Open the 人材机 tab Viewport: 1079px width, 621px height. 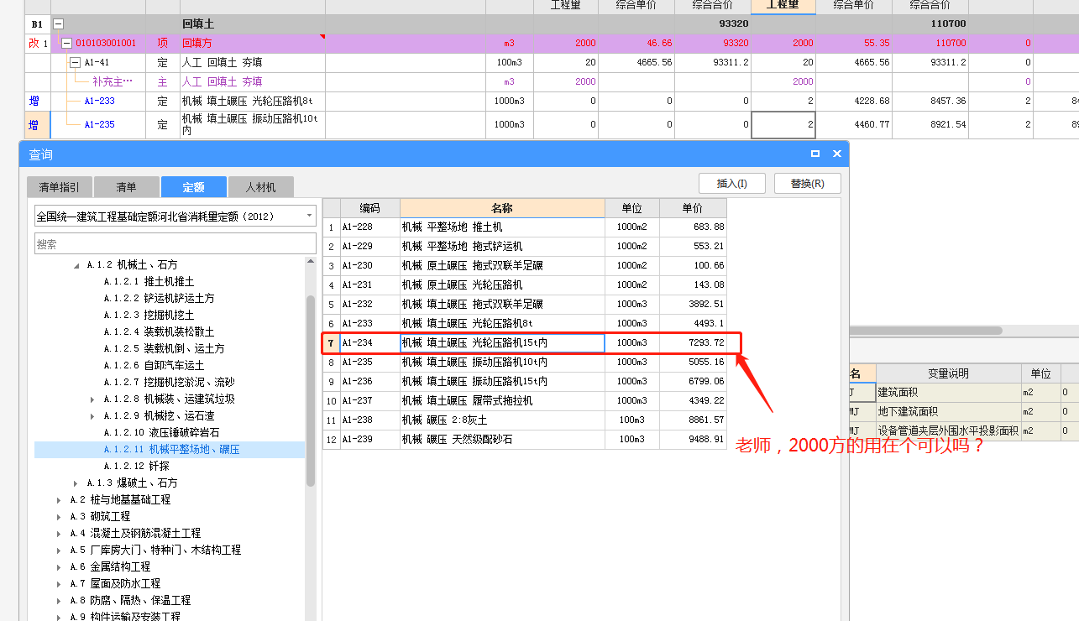coord(260,187)
